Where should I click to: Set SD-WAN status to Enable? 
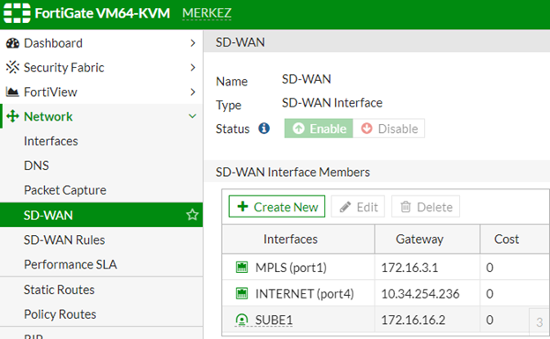[x=318, y=129]
